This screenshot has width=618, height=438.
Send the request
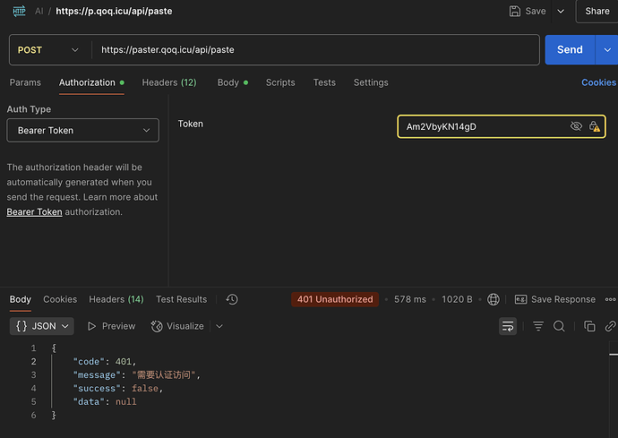(x=570, y=49)
